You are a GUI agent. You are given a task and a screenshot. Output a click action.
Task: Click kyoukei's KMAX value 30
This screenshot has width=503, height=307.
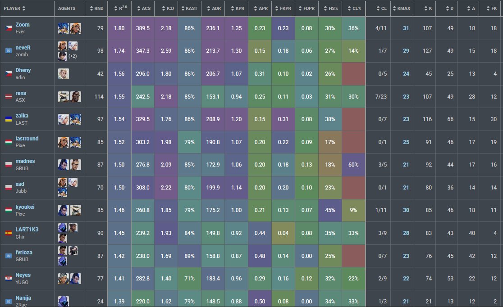[406, 210]
